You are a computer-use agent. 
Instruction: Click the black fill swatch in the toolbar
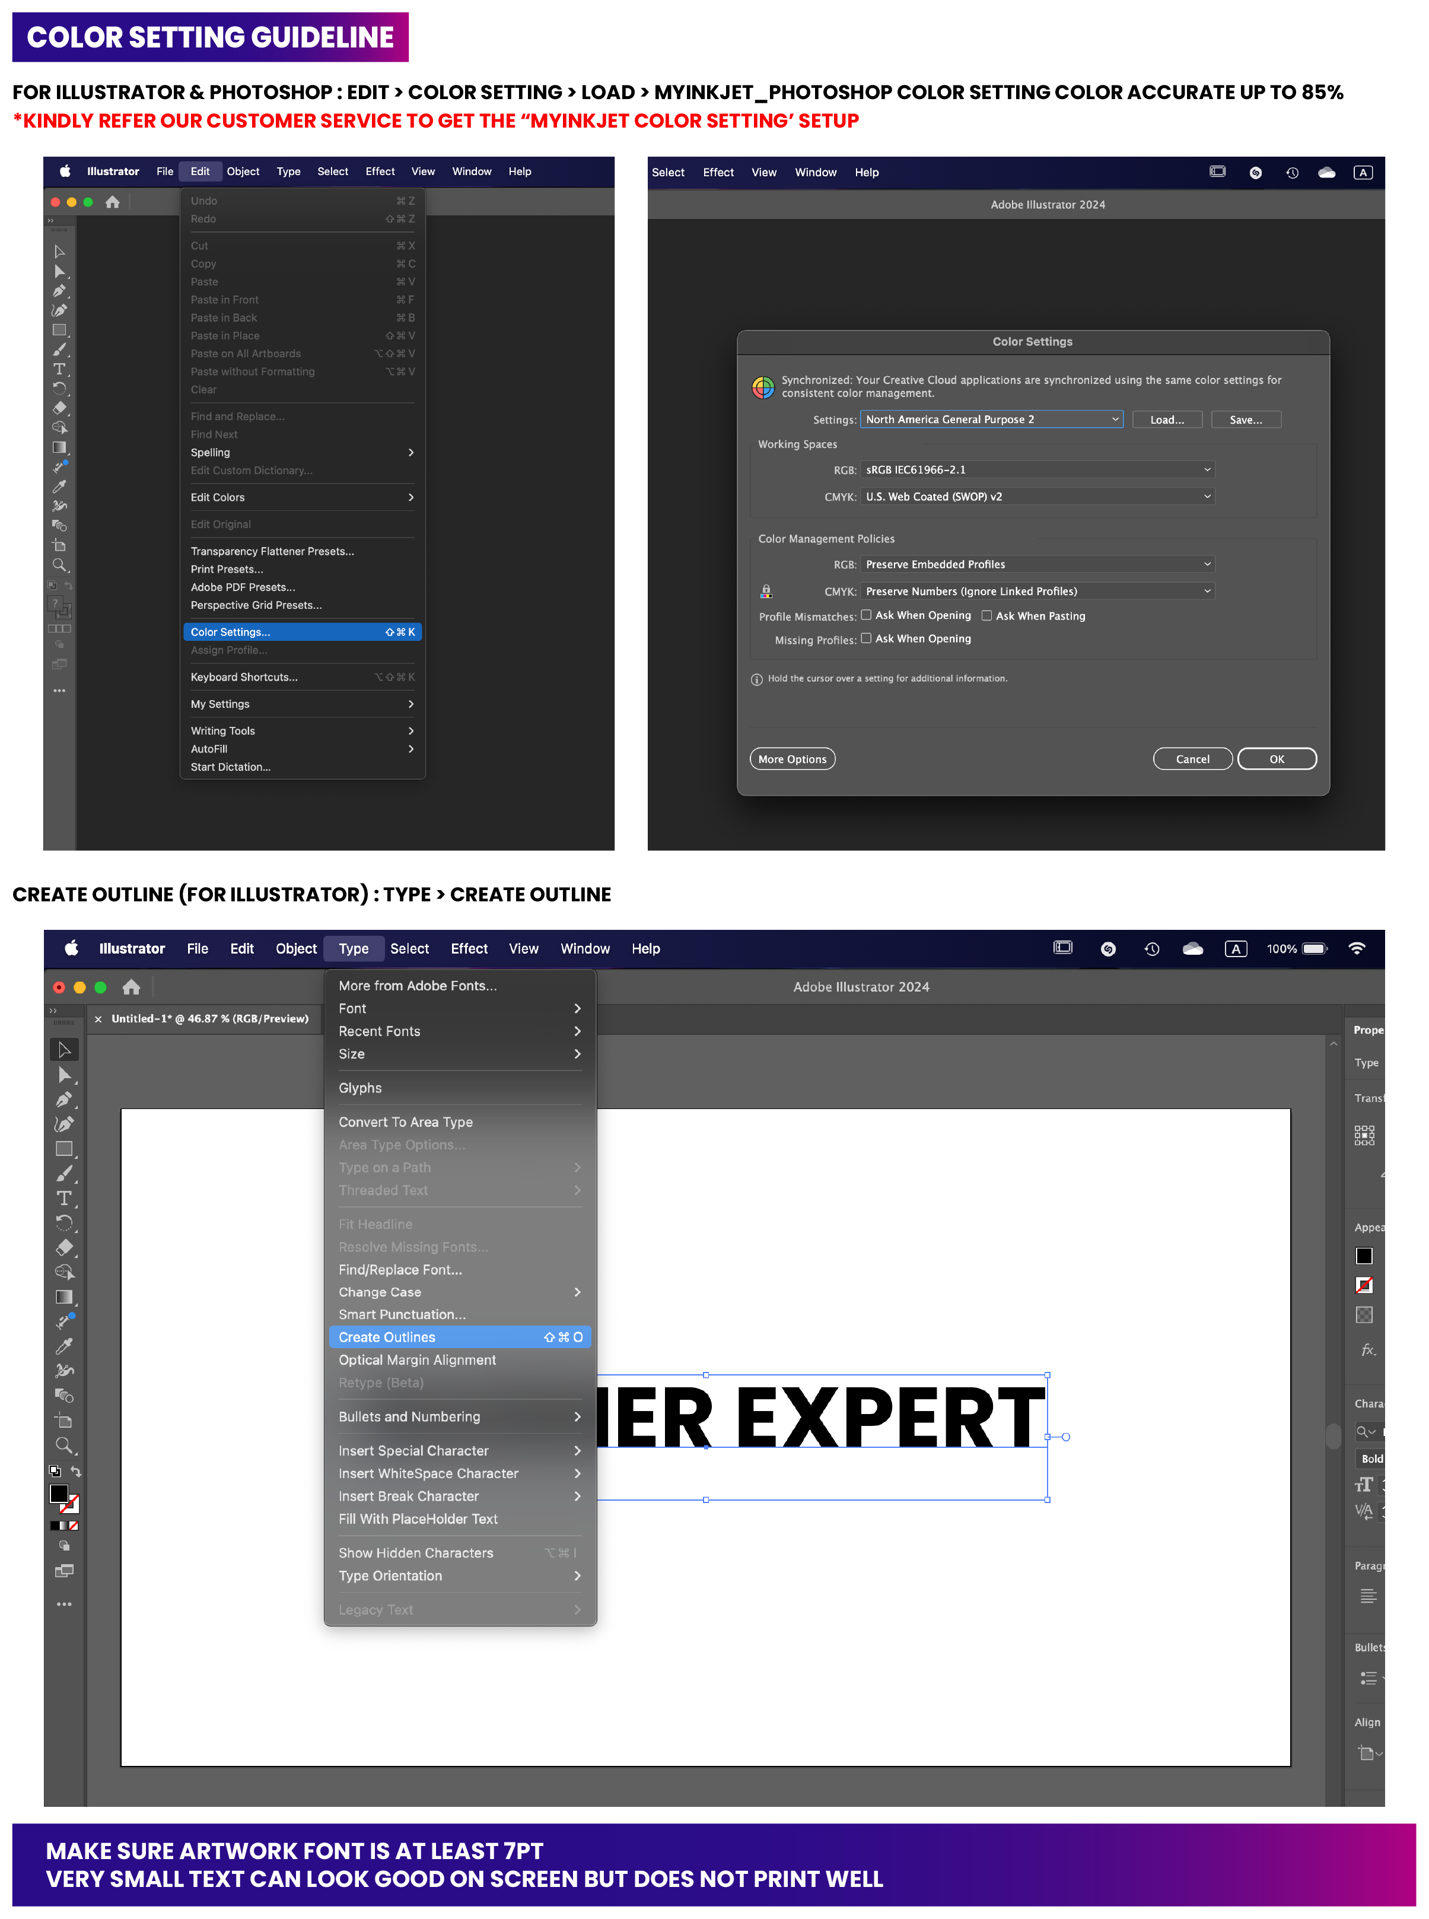(59, 1494)
